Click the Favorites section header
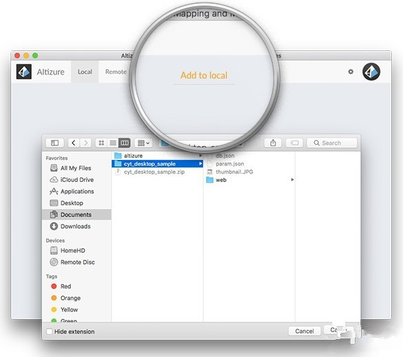Image resolution: width=403 pixels, height=357 pixels. pyautogui.click(x=56, y=158)
